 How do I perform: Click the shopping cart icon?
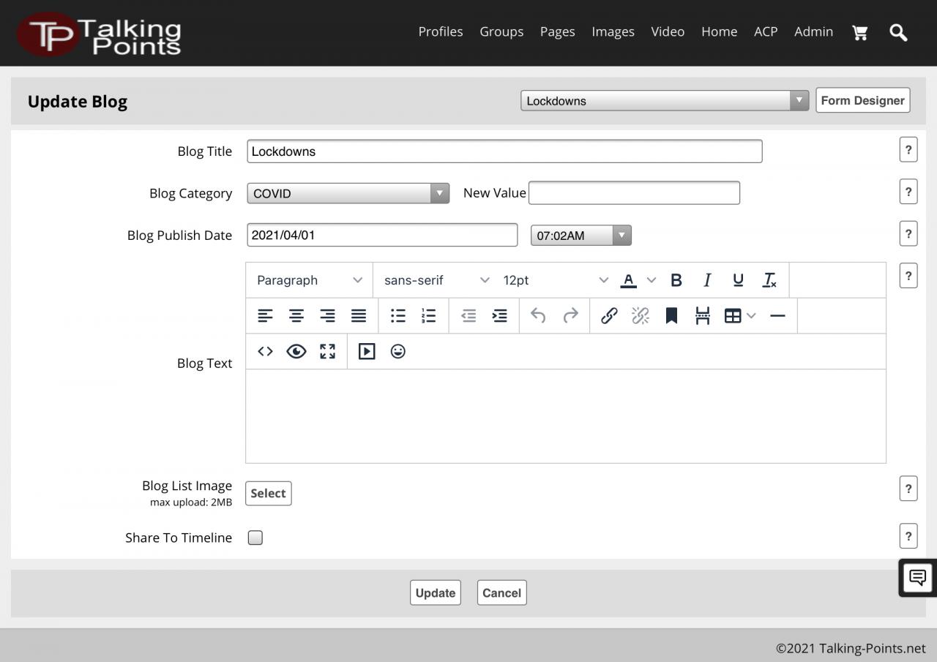pos(860,32)
